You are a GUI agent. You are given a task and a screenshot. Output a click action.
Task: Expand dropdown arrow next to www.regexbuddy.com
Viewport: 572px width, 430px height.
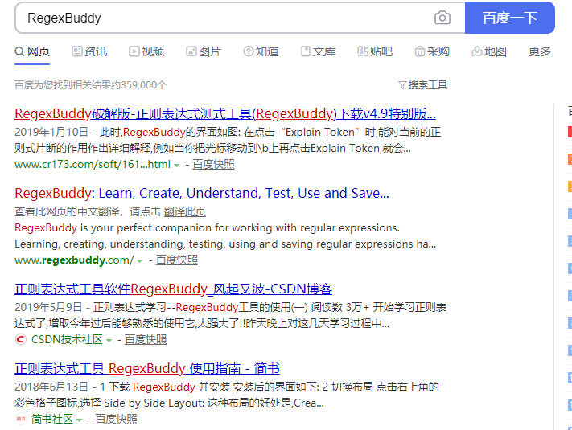coord(140,260)
